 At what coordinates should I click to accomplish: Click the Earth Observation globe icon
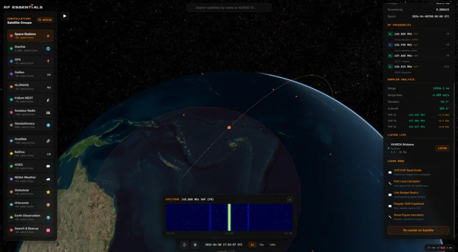point(48,218)
